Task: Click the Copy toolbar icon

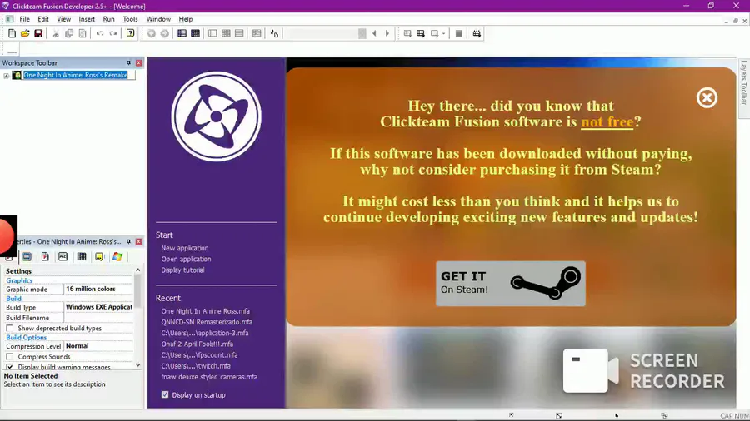Action: [69, 33]
